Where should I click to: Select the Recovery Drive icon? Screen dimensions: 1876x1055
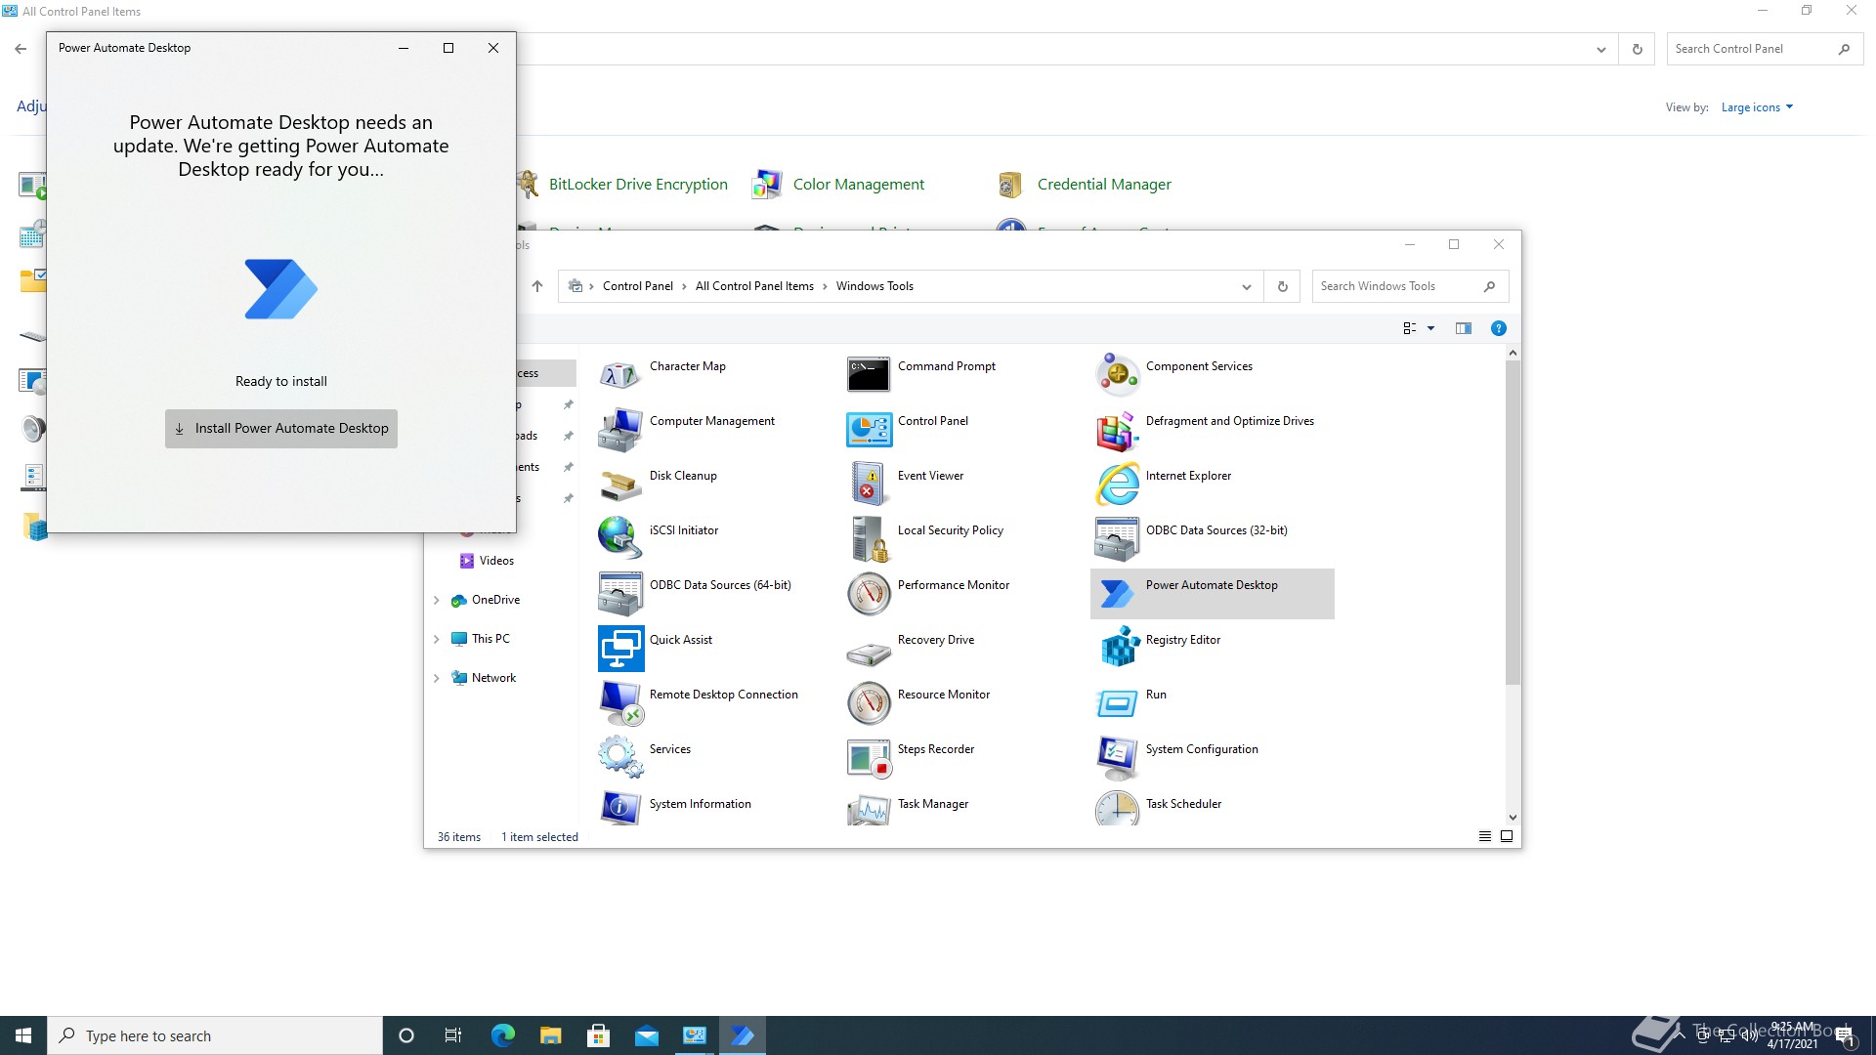pos(869,654)
